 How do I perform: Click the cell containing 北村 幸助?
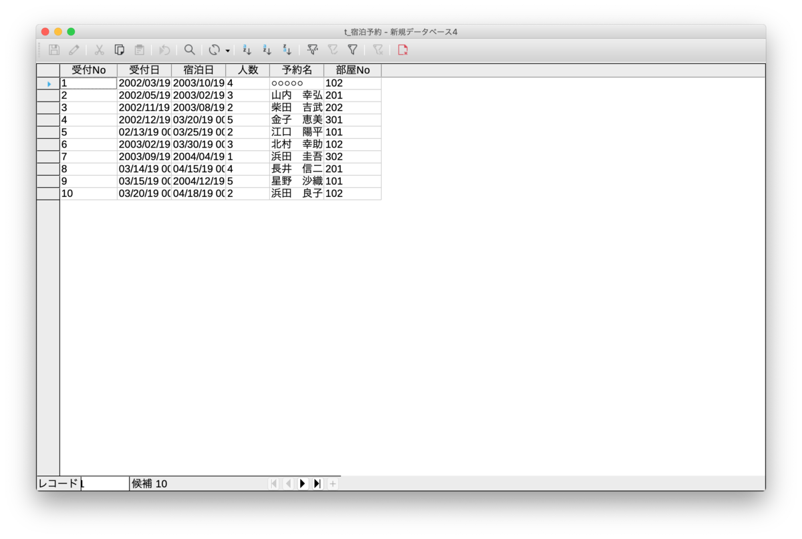(297, 144)
